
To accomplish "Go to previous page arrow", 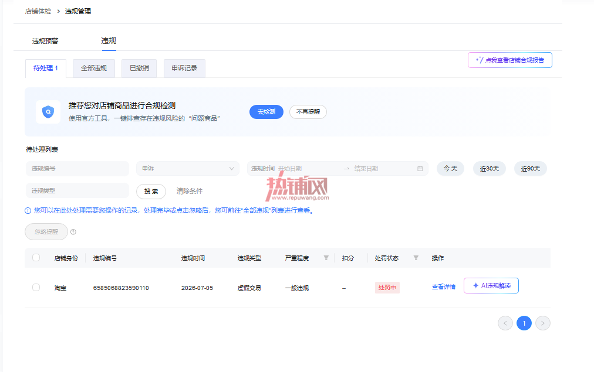I will 505,323.
